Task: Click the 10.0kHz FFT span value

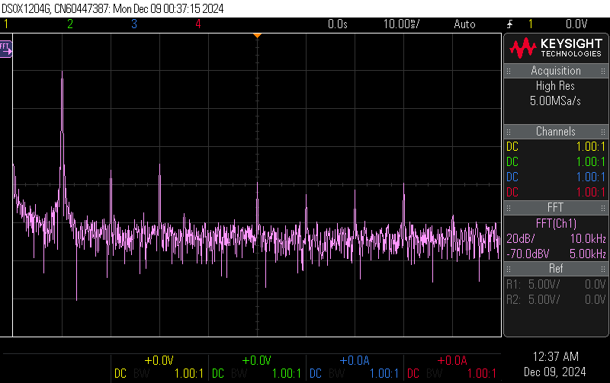Action: click(x=588, y=238)
